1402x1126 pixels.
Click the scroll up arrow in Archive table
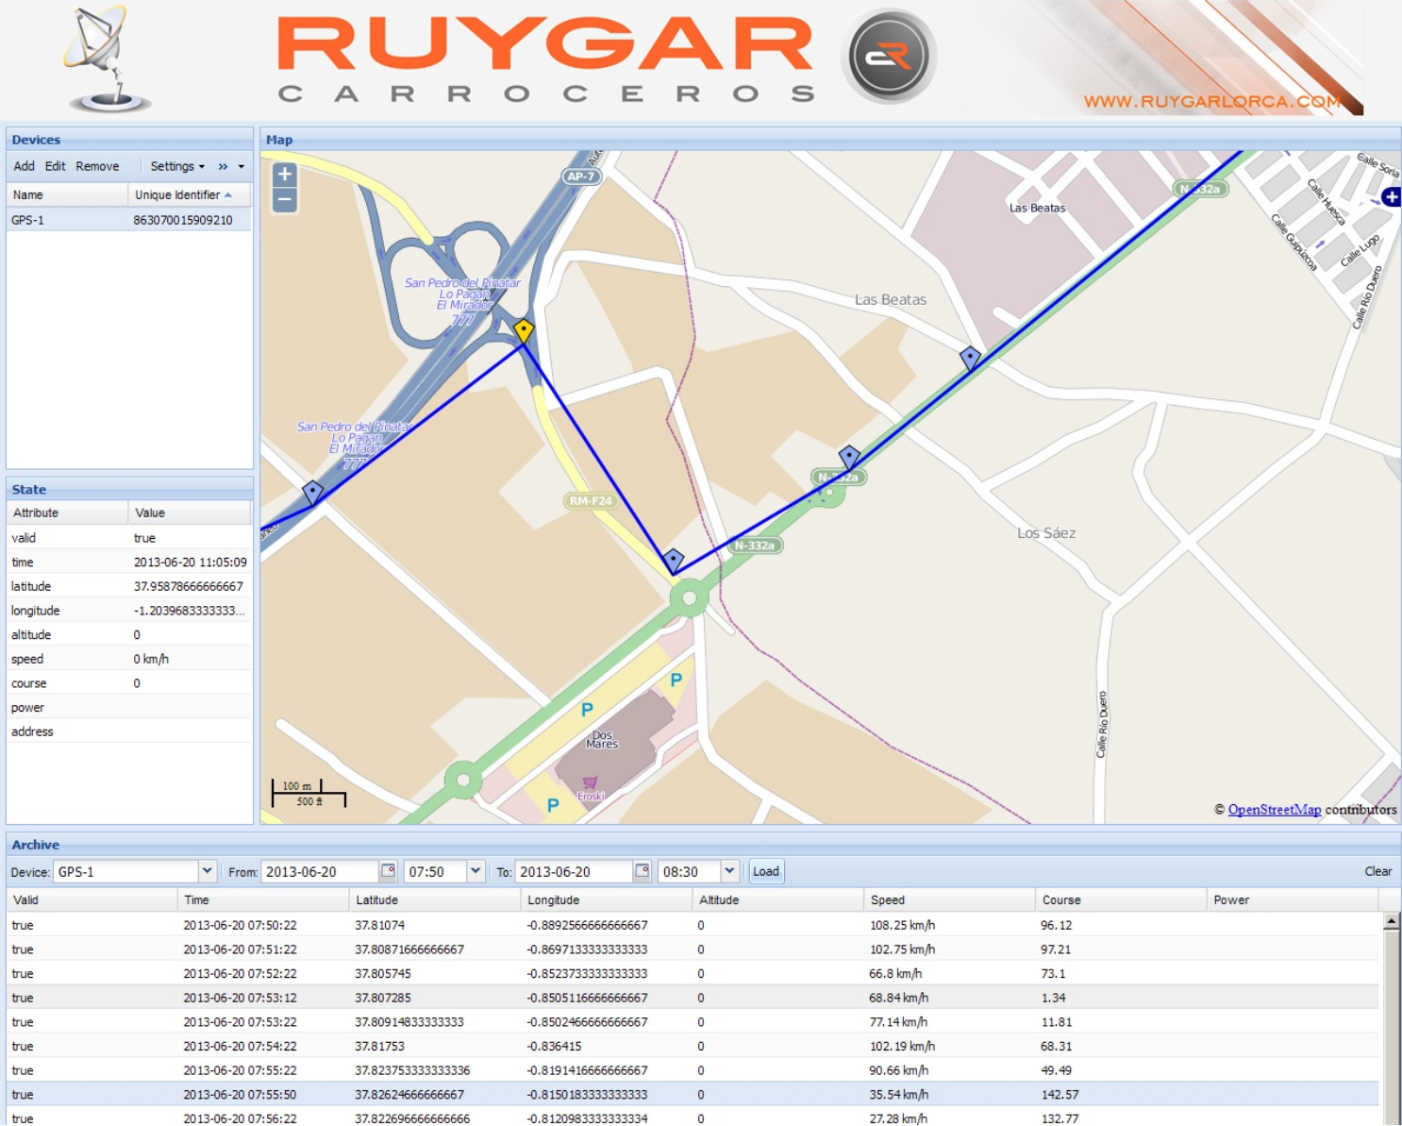(1391, 922)
